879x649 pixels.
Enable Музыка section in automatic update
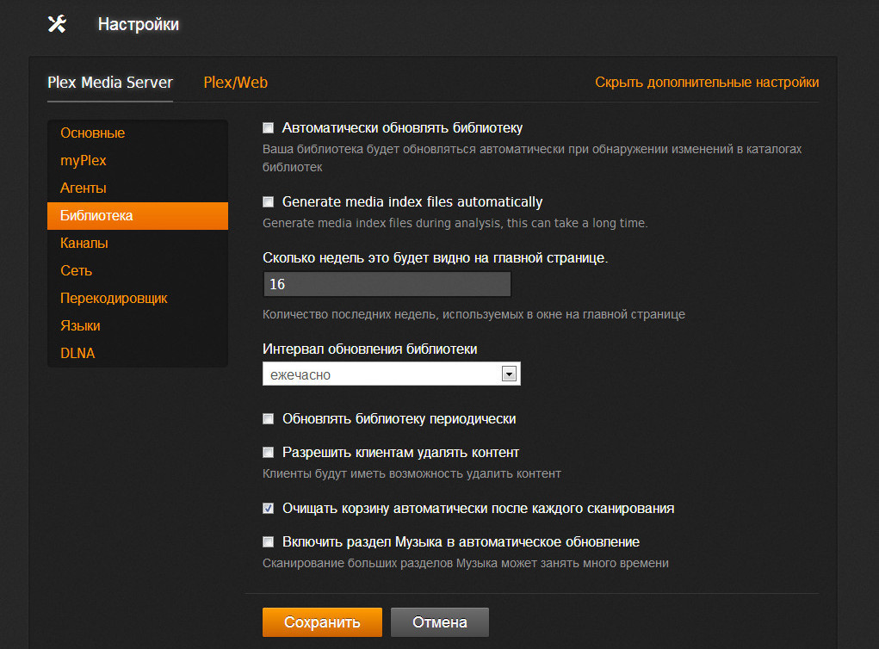click(x=268, y=542)
